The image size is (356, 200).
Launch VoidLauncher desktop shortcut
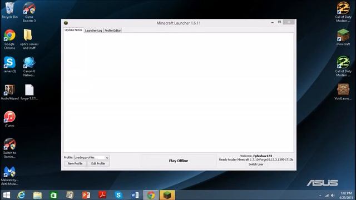[343, 92]
